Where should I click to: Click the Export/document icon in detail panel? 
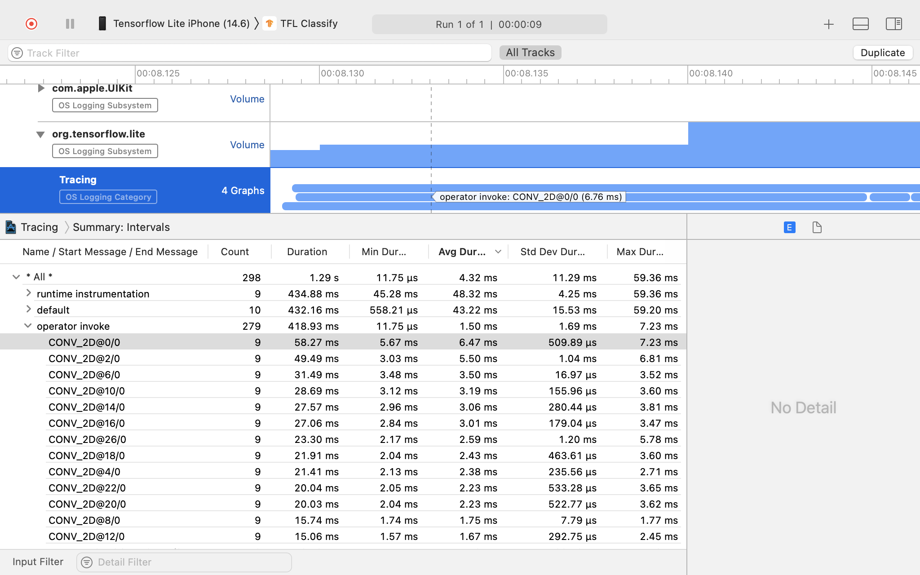[816, 227]
